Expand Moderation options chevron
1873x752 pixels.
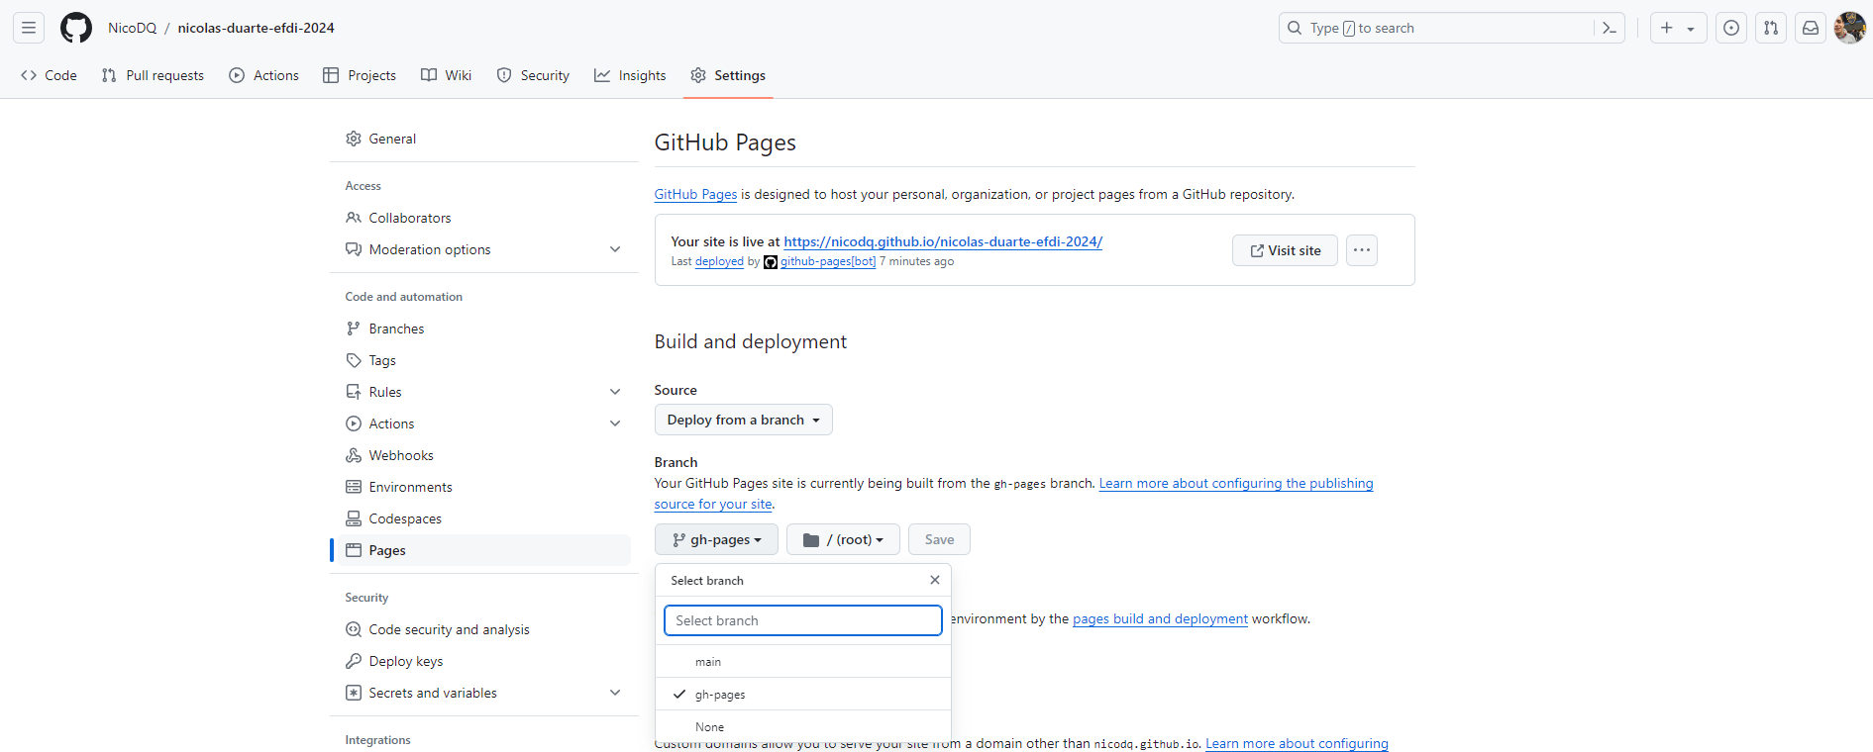pos(615,249)
